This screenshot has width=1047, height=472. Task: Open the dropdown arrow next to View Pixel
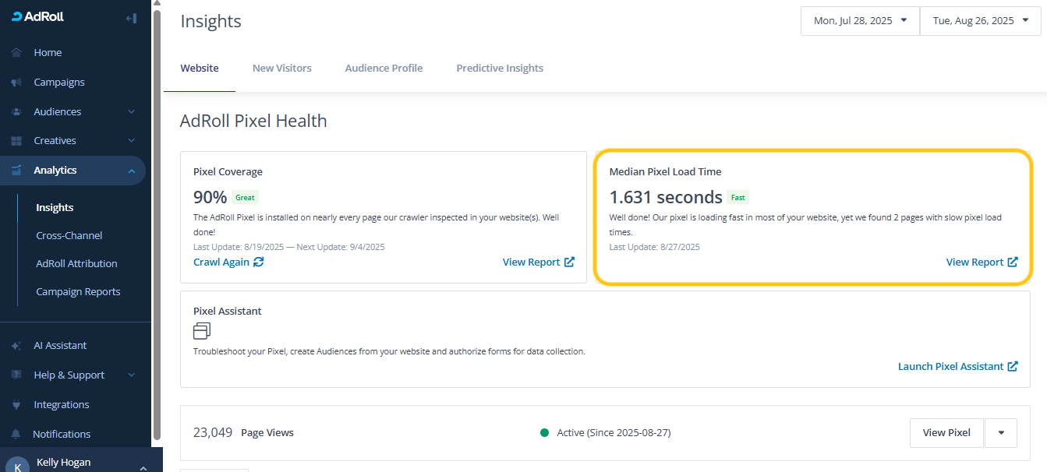[x=1001, y=433]
